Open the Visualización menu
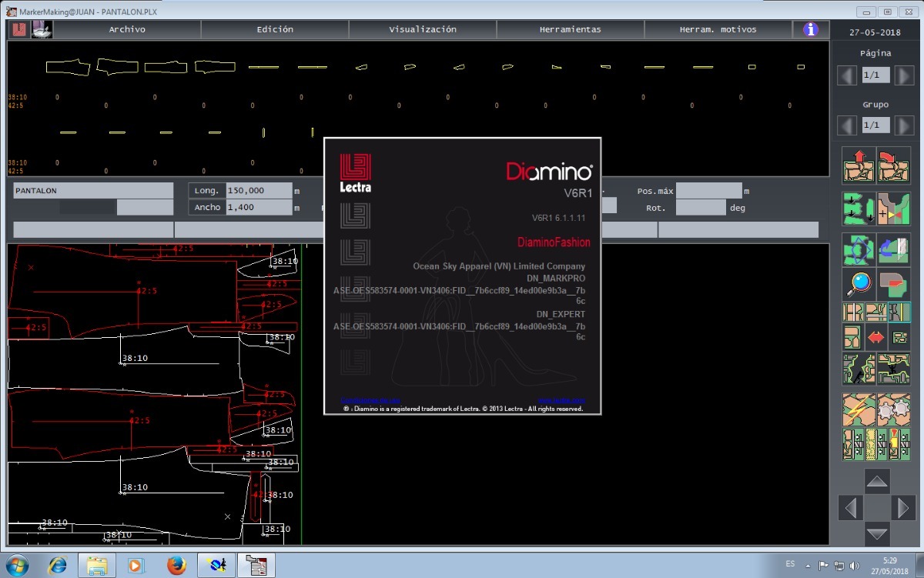This screenshot has width=924, height=578. coord(423,29)
